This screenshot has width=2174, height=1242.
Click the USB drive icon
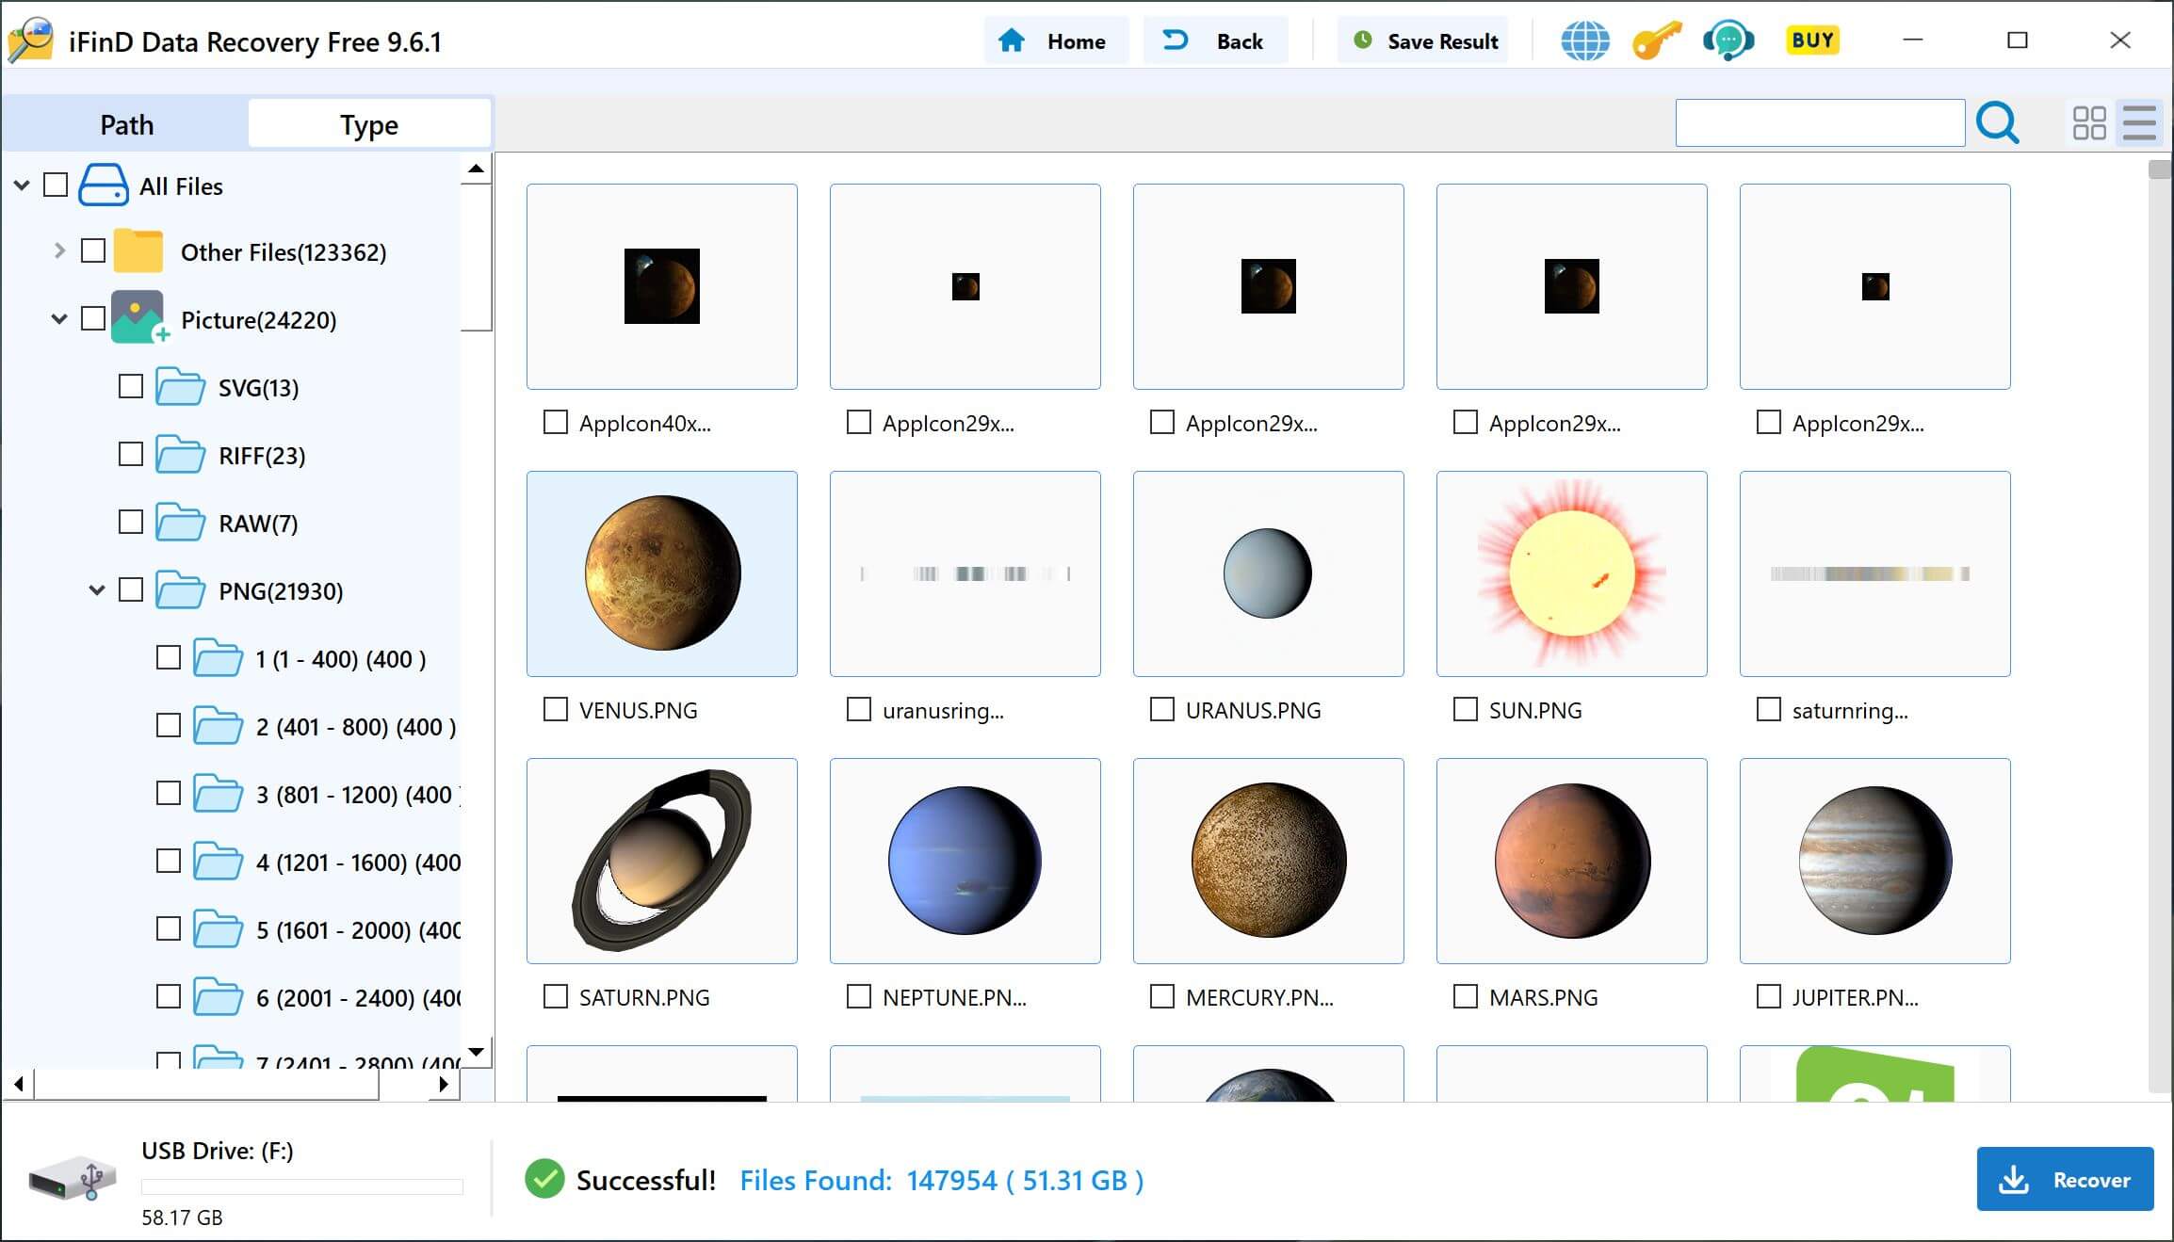pos(73,1178)
